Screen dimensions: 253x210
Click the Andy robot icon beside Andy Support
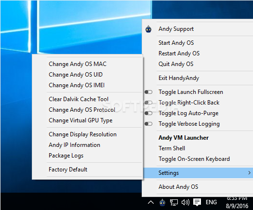click(x=148, y=29)
